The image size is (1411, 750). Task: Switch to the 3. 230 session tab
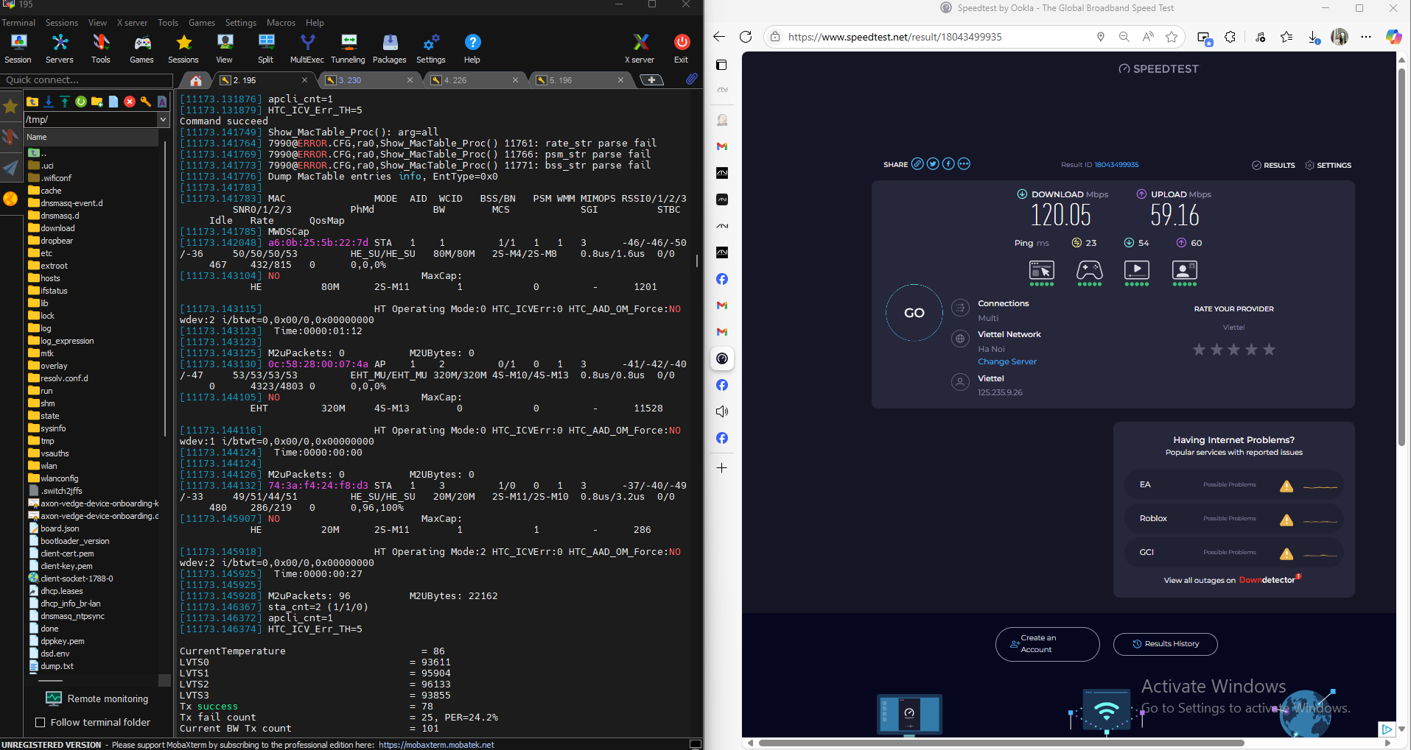tap(368, 80)
